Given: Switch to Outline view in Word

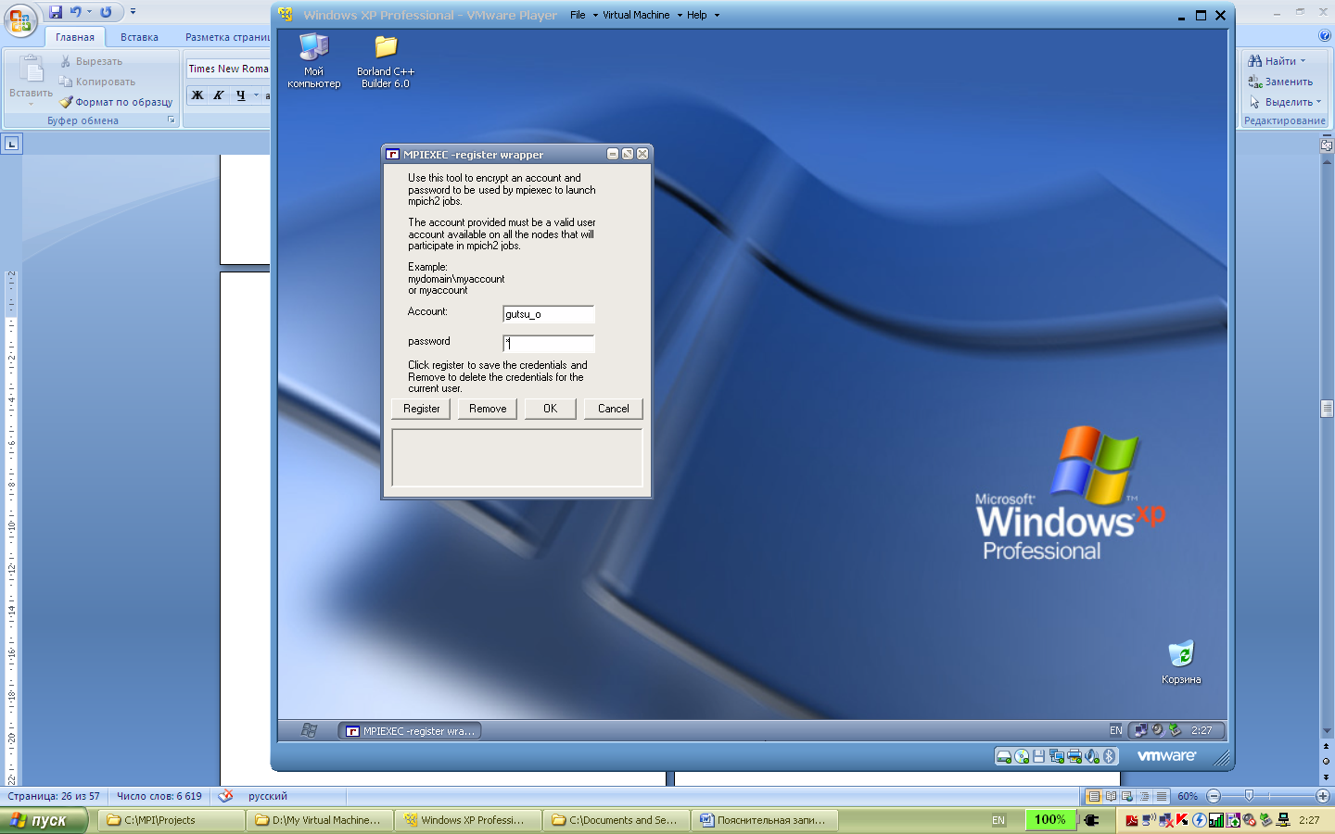Looking at the screenshot, I should (1144, 796).
